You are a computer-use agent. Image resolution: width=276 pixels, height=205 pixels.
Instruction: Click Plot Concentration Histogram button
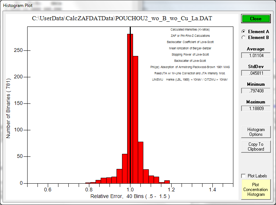tap(256, 189)
